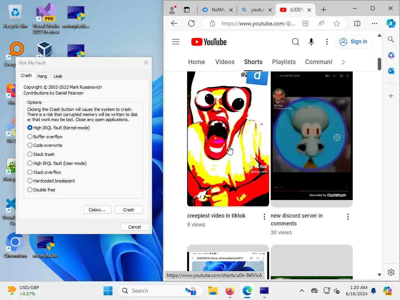The width and height of the screenshot is (400, 300).
Task: Open the Windows Start menu
Action: pos(108,291)
